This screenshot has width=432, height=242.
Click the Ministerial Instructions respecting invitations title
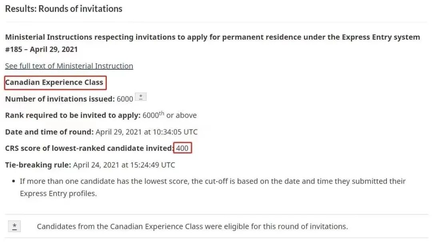[212, 37]
